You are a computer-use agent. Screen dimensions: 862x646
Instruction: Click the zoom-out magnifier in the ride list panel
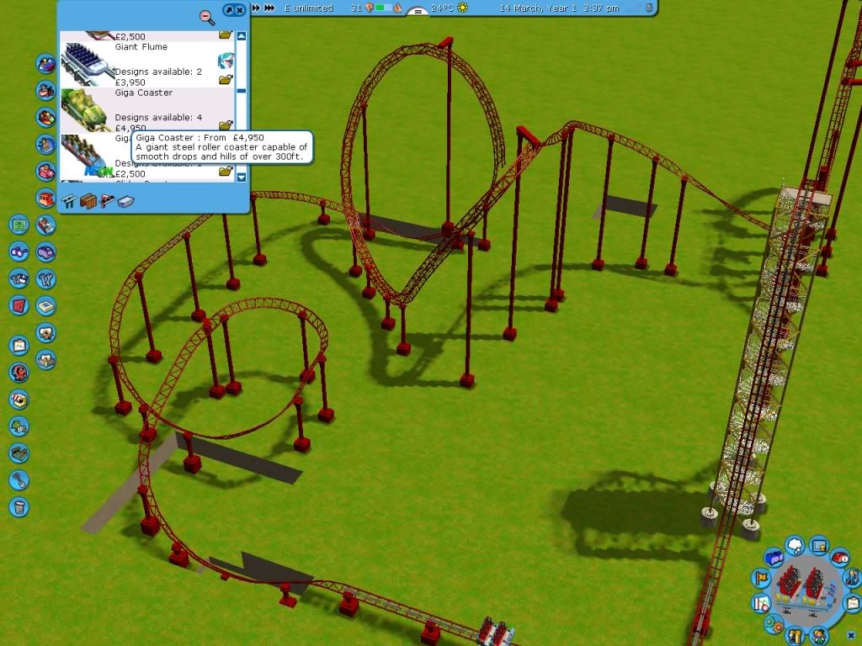point(207,19)
